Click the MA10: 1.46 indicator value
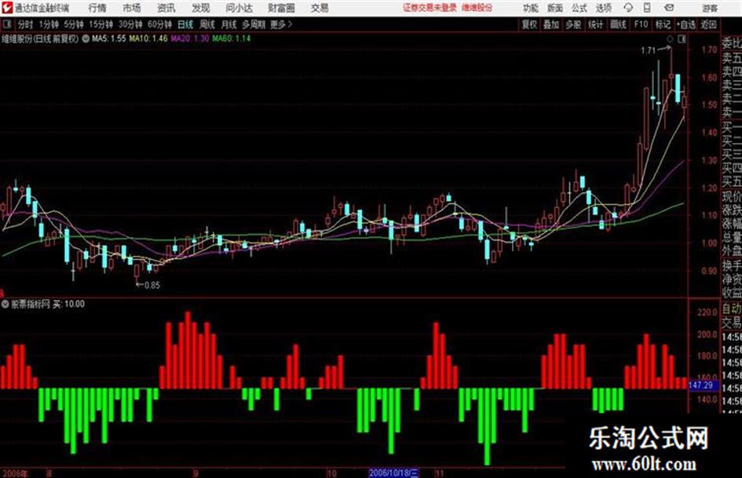Screen dimensions: 742x478 click(x=148, y=38)
